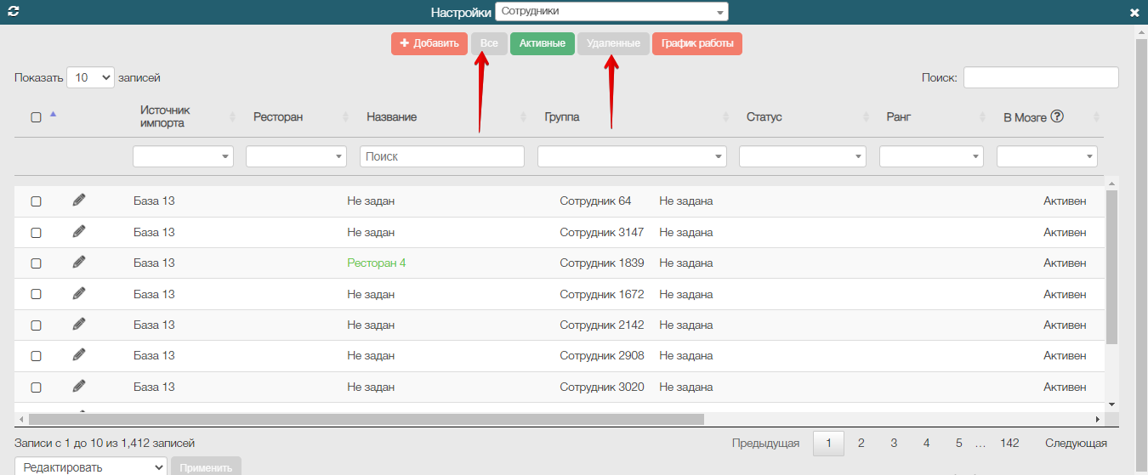Sort by Источник импорта column arrows
Image resolution: width=1148 pixels, height=475 pixels.
tap(232, 117)
